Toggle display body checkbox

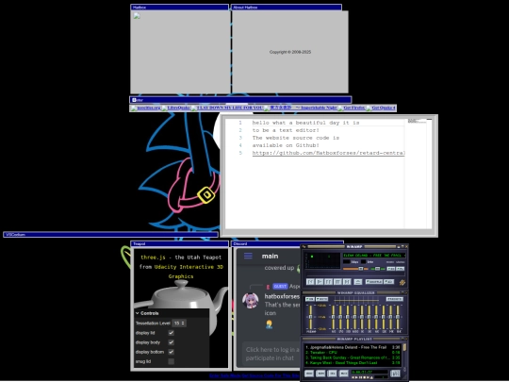point(171,342)
